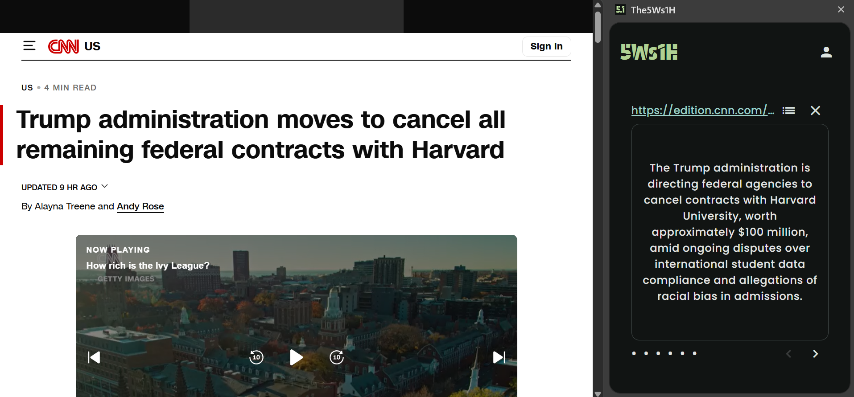The height and width of the screenshot is (397, 854).
Task: Click the CNN logo
Action: (63, 46)
